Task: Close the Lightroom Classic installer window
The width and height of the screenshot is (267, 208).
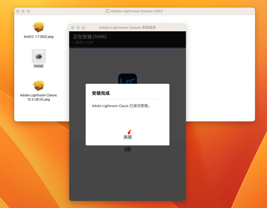Action: click(x=73, y=28)
